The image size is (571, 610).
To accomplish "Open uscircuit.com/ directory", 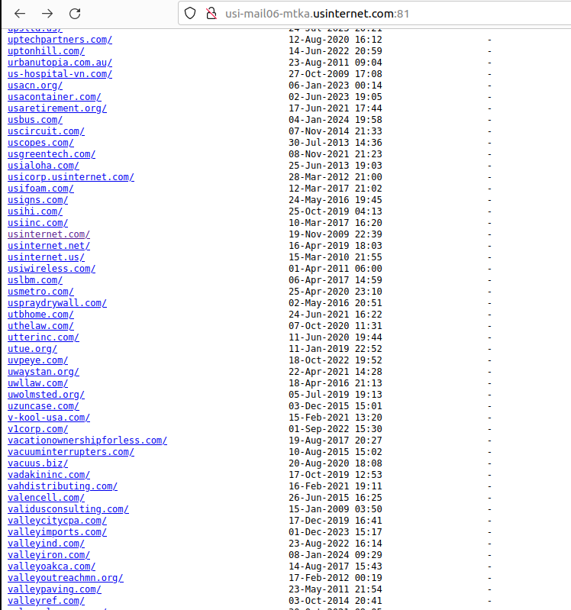I will pos(47,131).
